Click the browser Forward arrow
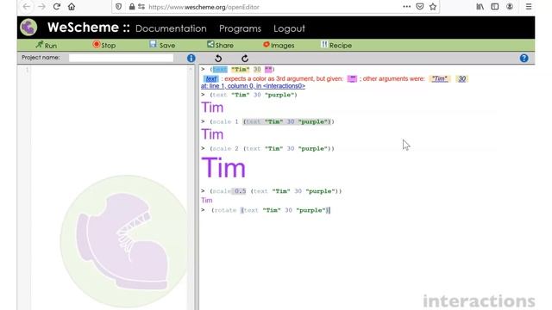The image size is (552, 310). tap(41, 7)
